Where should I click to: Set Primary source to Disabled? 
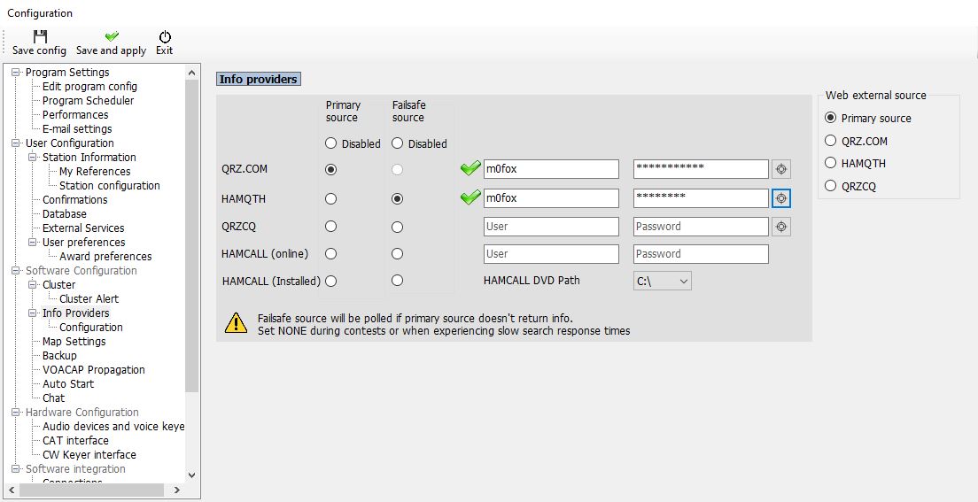click(x=330, y=143)
